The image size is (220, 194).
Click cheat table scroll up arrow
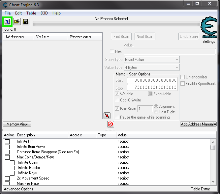(x=213, y=142)
